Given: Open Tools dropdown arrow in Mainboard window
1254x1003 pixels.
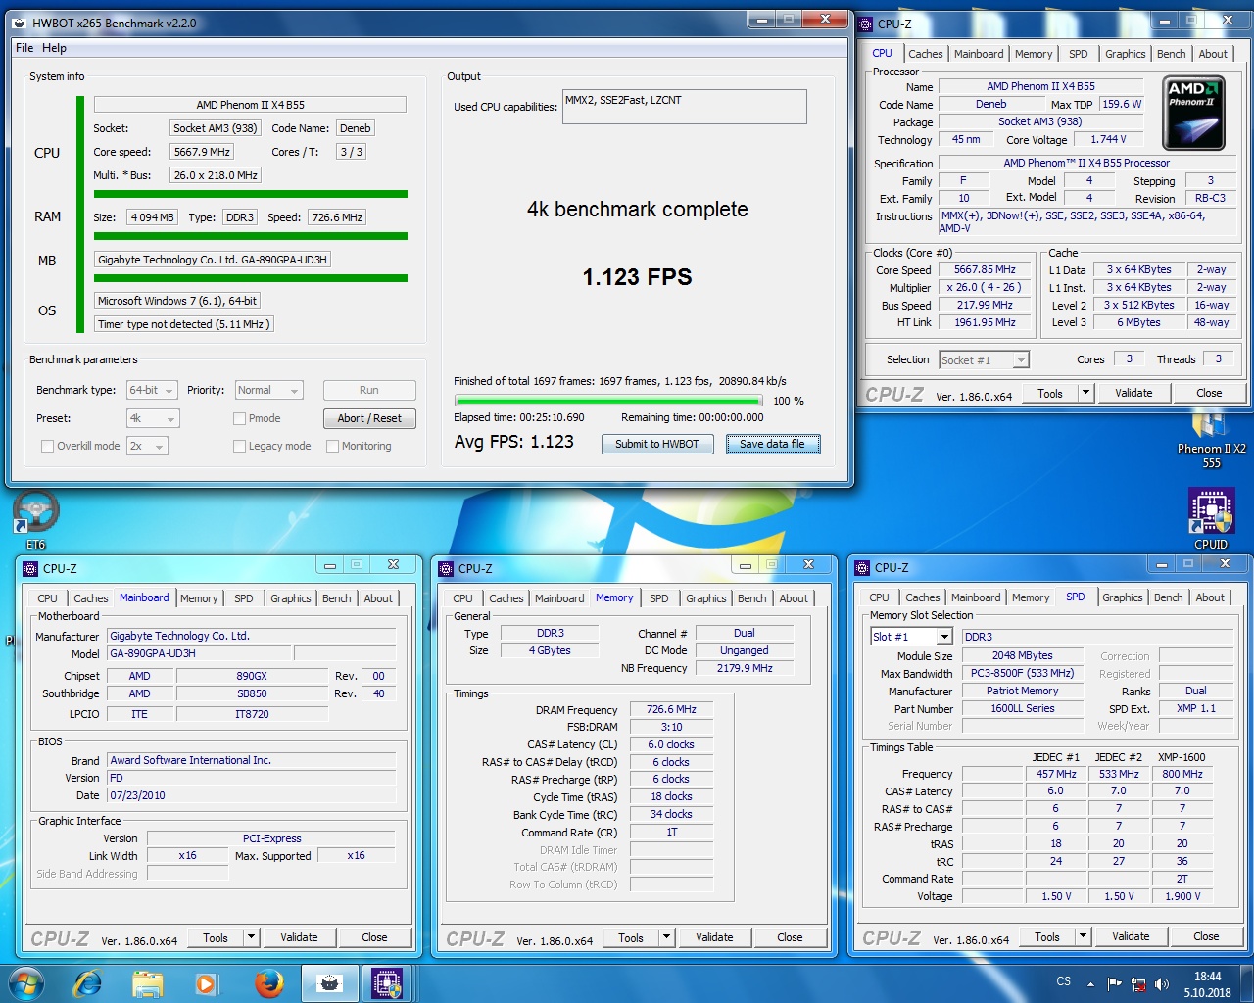Looking at the screenshot, I should pyautogui.click(x=251, y=937).
